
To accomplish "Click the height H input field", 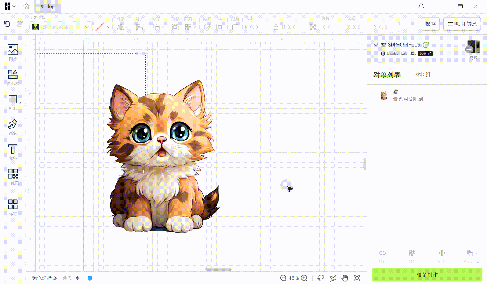I will 297,27.
